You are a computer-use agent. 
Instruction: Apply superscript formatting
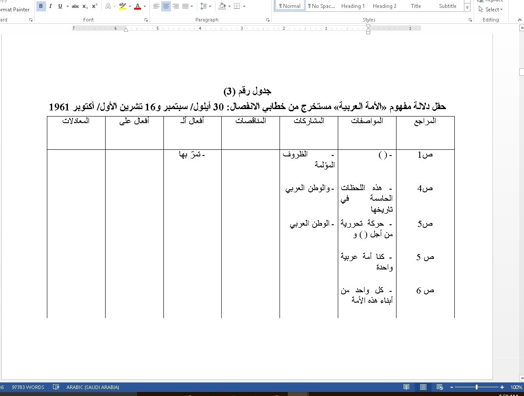tap(95, 6)
